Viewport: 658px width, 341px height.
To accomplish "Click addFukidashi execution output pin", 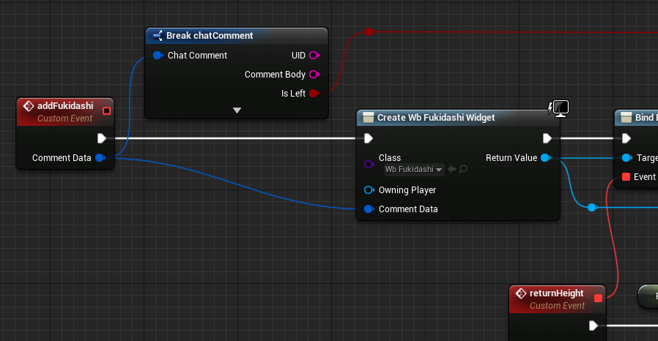I will pyautogui.click(x=102, y=138).
